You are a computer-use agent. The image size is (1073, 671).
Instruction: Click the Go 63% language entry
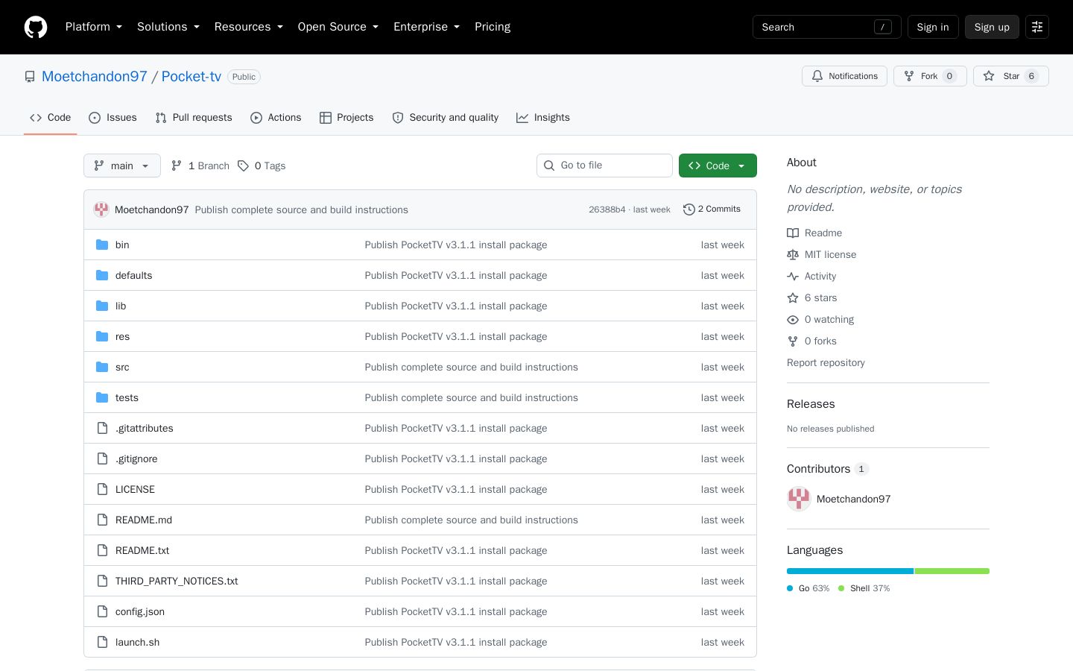[808, 588]
